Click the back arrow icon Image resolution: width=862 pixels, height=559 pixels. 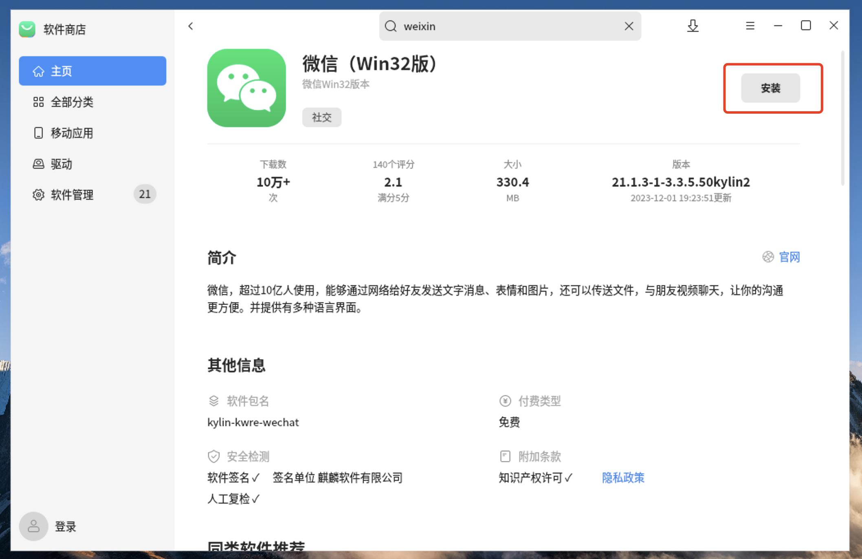[x=191, y=26]
